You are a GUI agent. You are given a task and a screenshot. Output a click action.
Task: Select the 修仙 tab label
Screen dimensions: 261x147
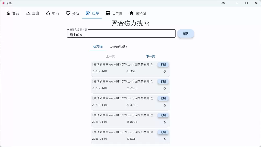tap(76, 13)
